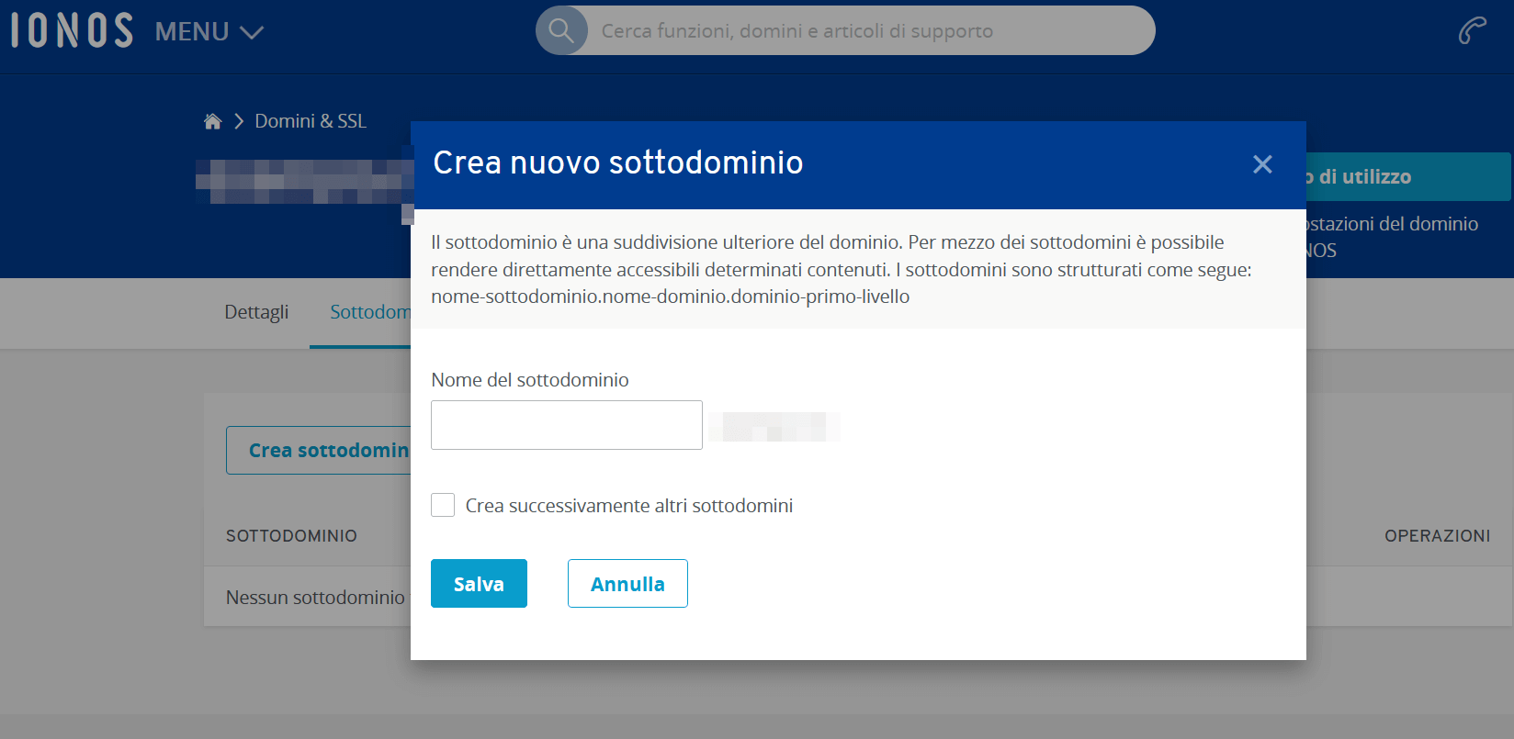Screen dimensions: 1514x739
Task: Click the phone contact icon
Action: point(1472,30)
